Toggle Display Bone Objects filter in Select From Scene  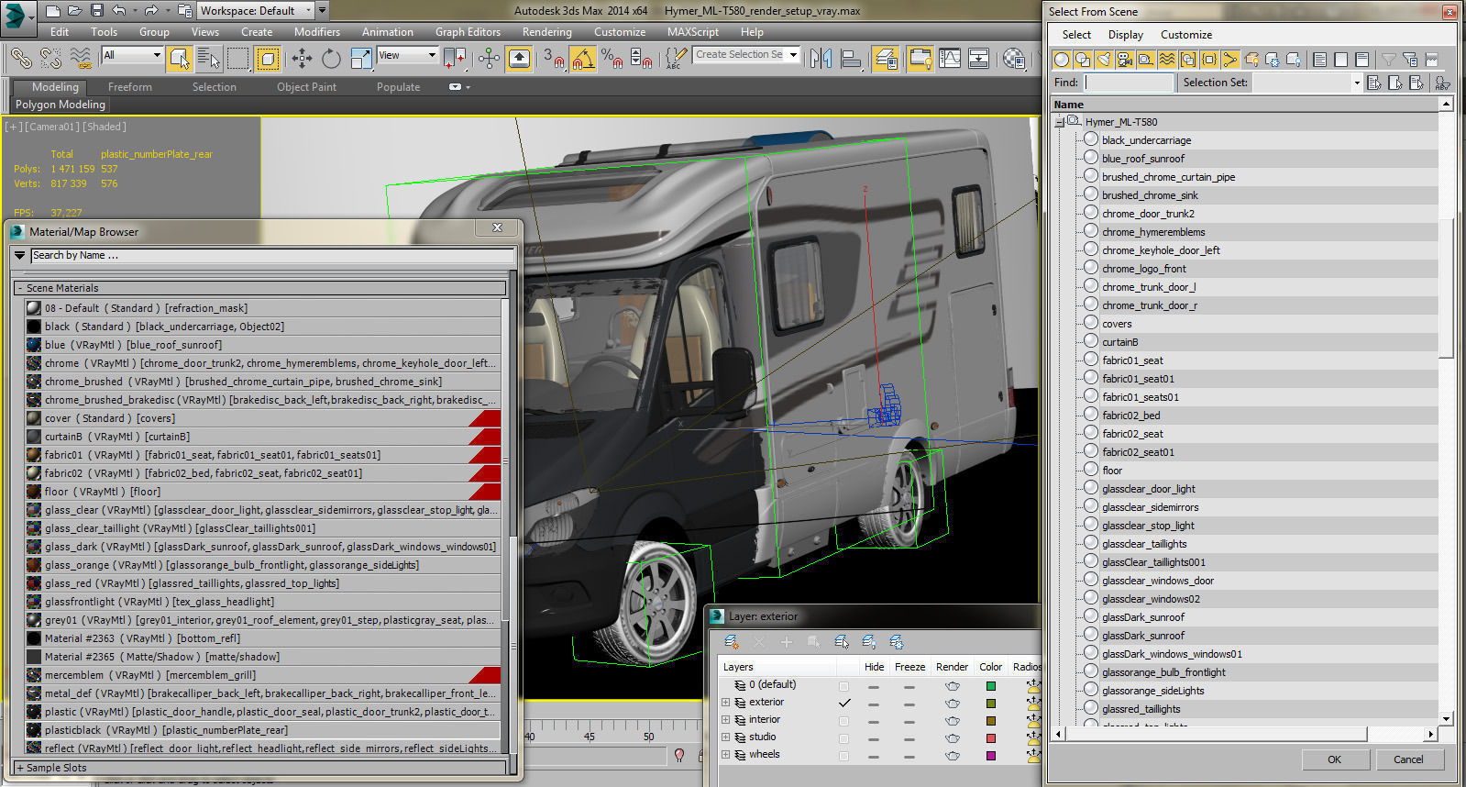pos(1230,60)
